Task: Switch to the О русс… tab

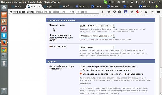Action: pyautogui.click(x=50, y=6)
